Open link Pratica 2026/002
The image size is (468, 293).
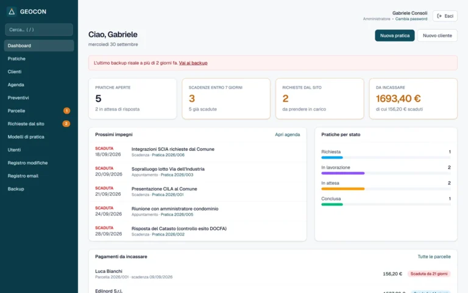[168, 234]
